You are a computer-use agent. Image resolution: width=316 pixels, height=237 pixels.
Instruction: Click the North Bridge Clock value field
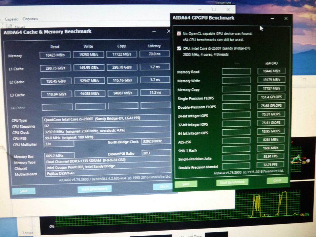(x=156, y=141)
